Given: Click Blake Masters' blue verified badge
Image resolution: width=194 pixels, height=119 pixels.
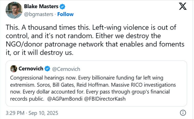Looking at the screenshot, I should pos(63,7).
